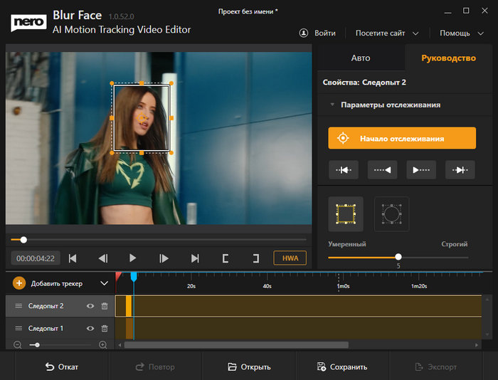Jump to the start of the video
498x380 pixels.
pyautogui.click(x=72, y=258)
